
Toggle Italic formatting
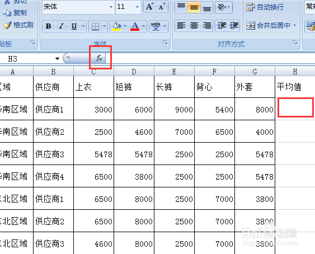[x=62, y=26]
